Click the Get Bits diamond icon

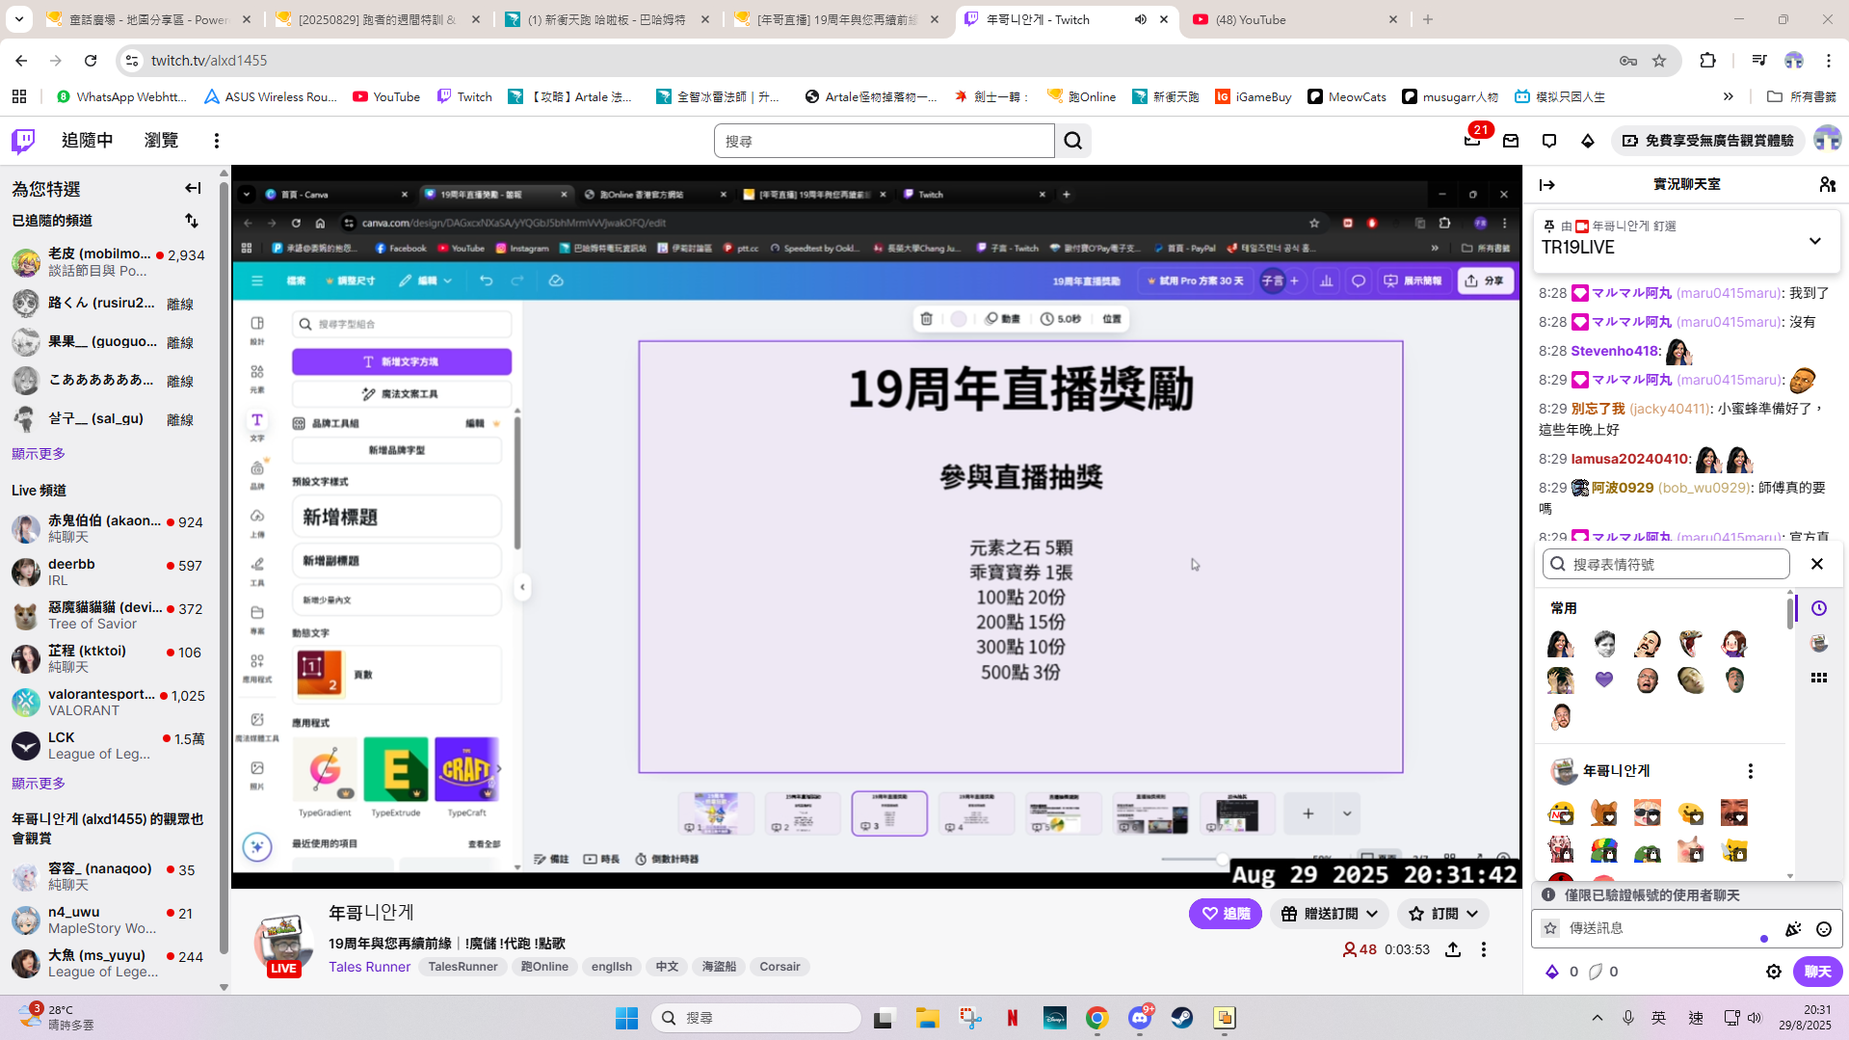click(1587, 141)
